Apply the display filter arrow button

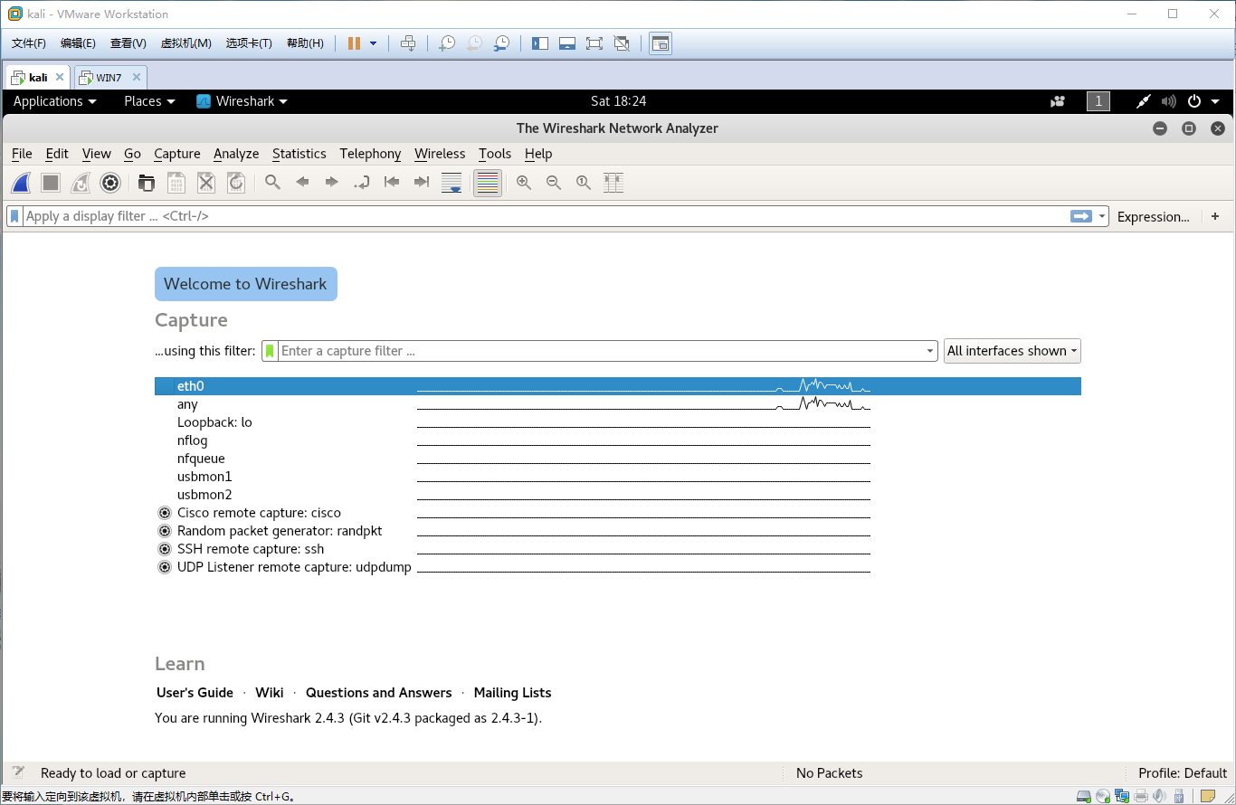pyautogui.click(x=1081, y=216)
